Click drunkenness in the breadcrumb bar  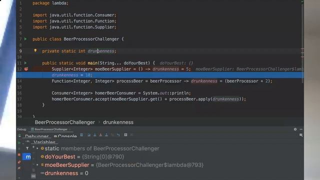tap(118, 122)
